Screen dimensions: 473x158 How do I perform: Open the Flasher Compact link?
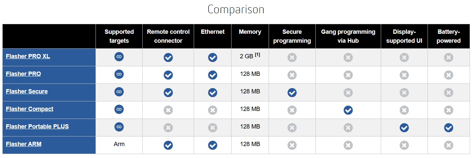coord(30,109)
